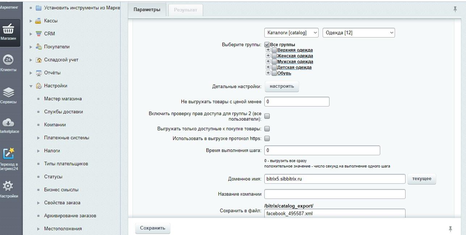Viewport: 466px width, 235px height.
Task: Check the Мужская одежда checkbox
Action: click(274, 62)
